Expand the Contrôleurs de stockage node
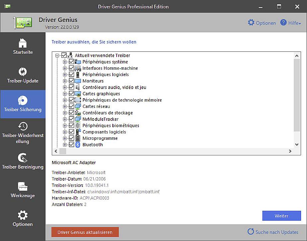Image resolution: width=307 pixels, height=241 pixels. 64,113
